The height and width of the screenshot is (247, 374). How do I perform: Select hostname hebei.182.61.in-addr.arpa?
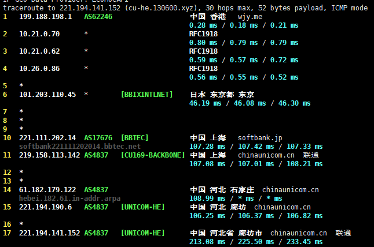click(69, 199)
